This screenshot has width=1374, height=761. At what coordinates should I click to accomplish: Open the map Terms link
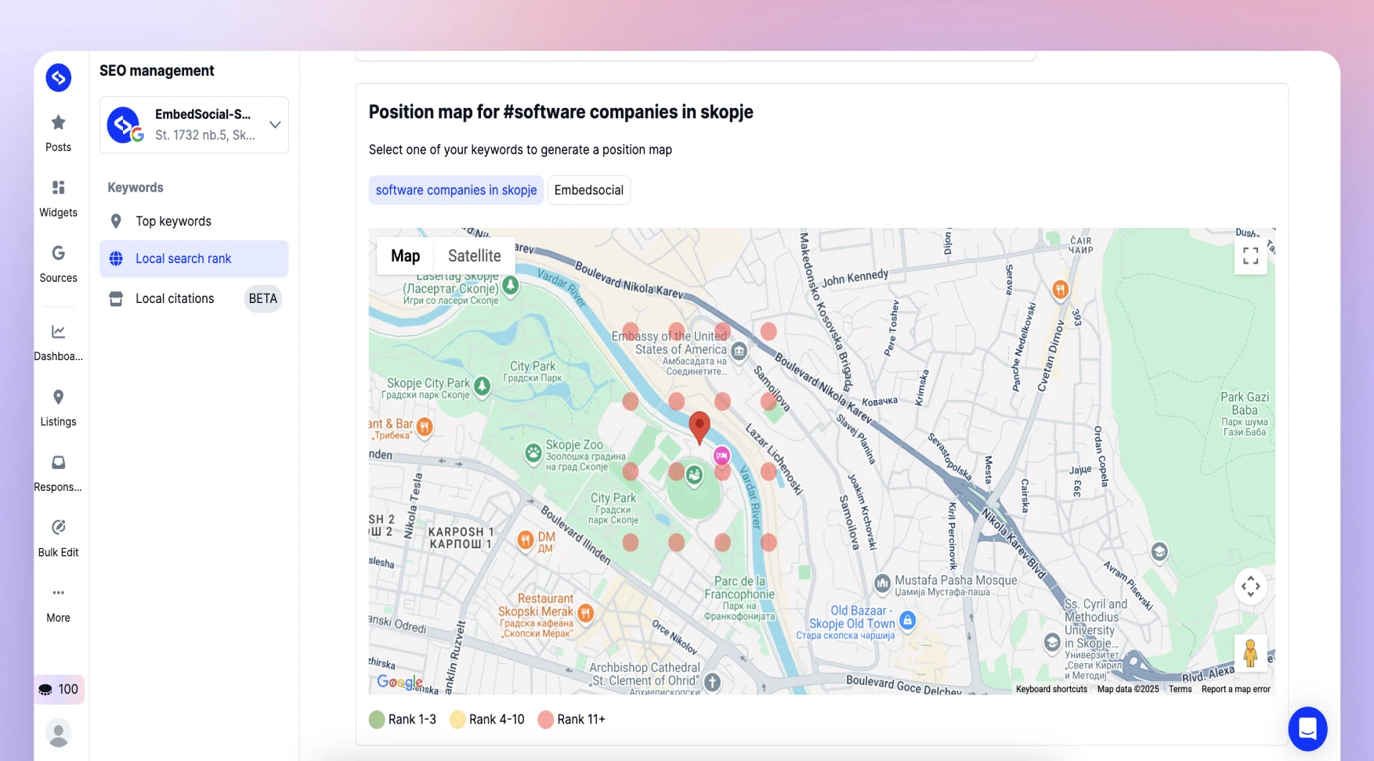click(1180, 689)
